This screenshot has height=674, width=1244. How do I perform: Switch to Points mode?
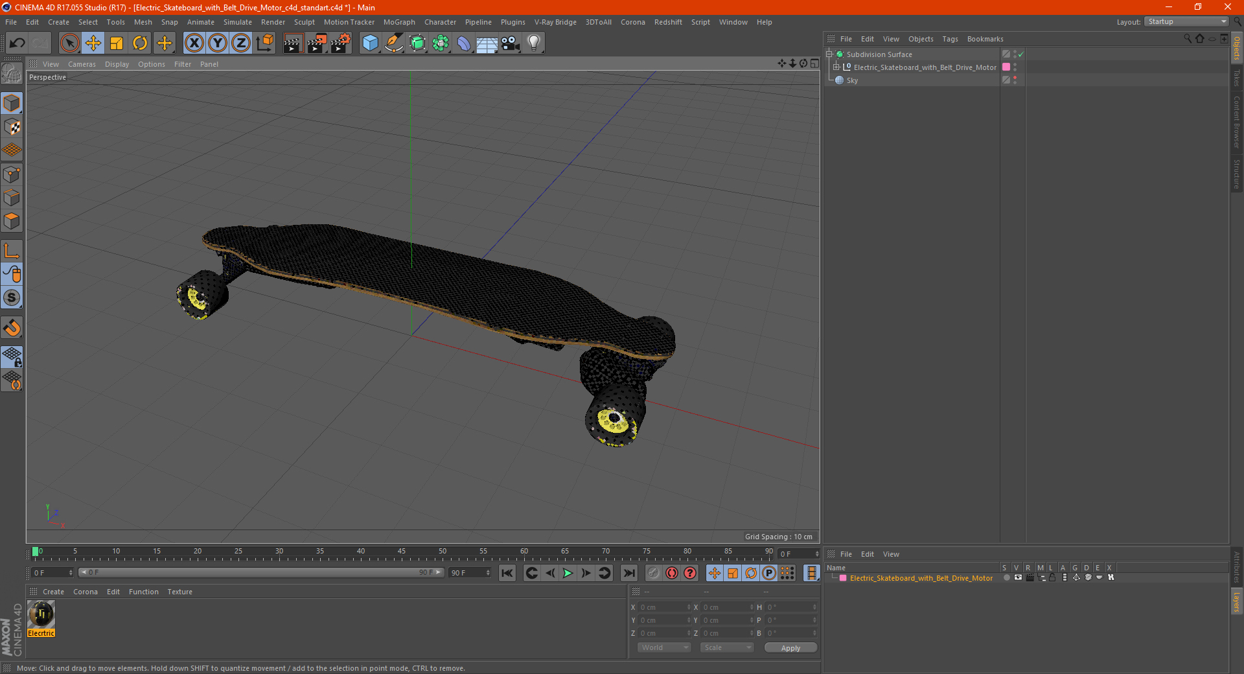[x=12, y=174]
